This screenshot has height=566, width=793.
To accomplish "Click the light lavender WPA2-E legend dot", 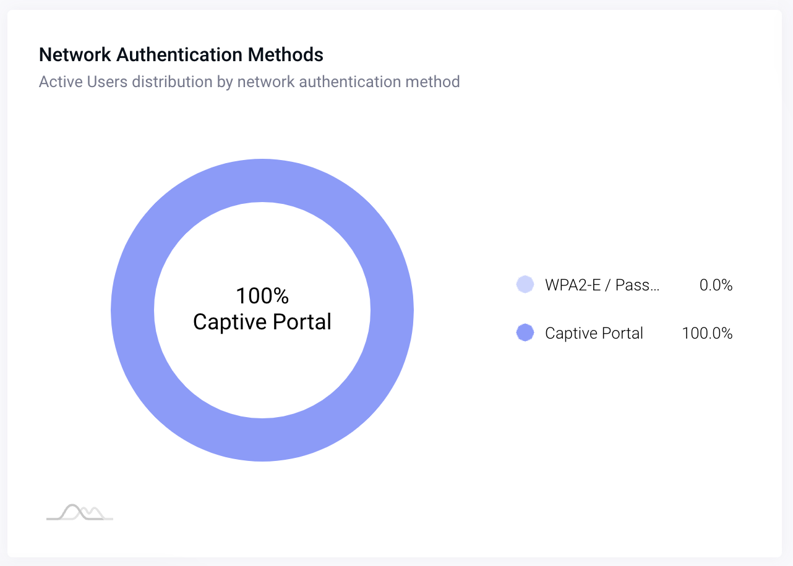I will point(525,285).
